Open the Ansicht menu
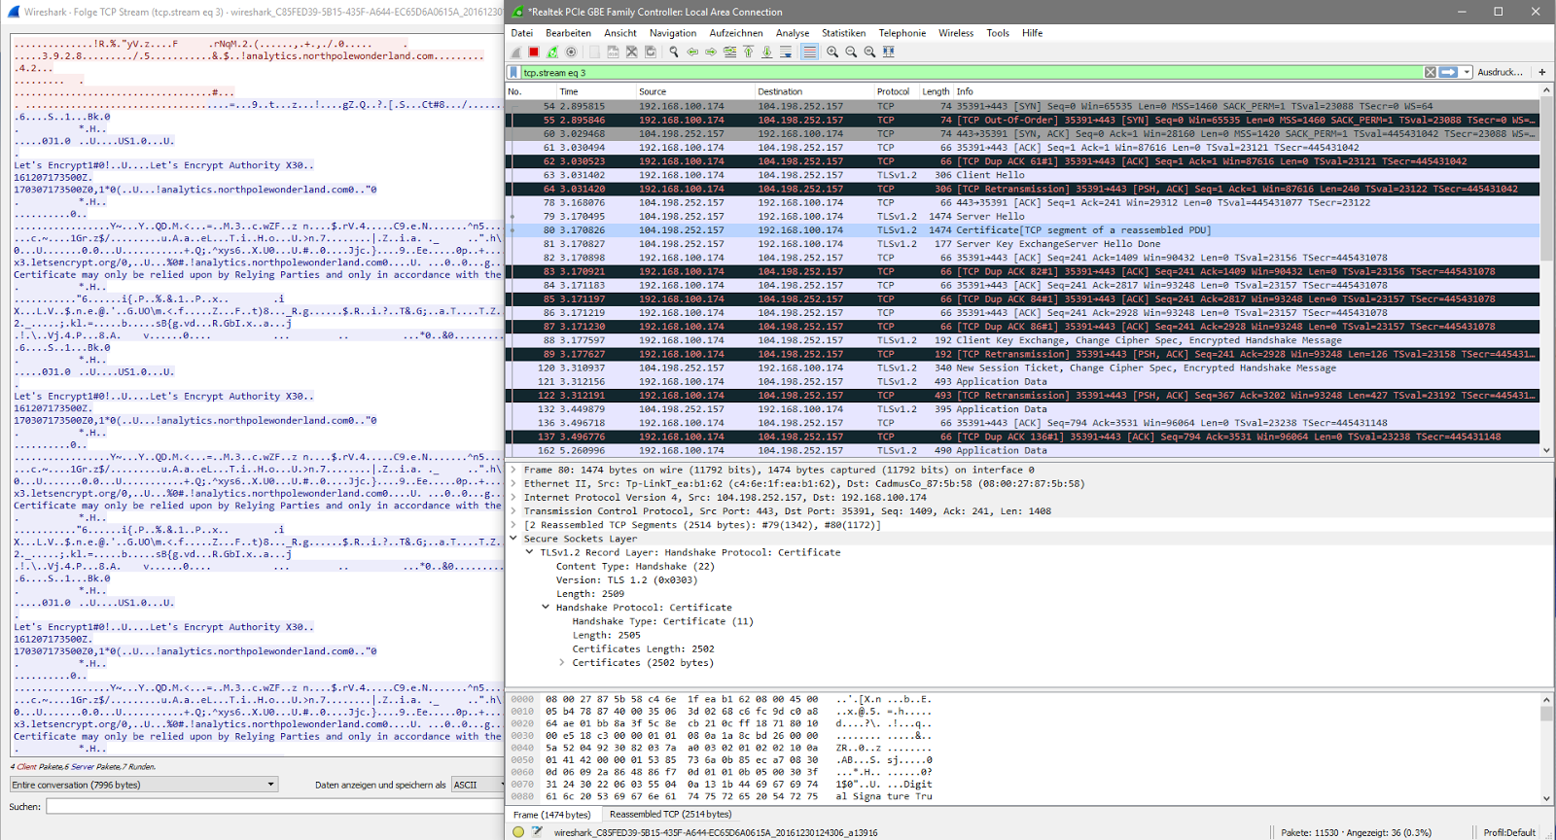The image size is (1556, 840). [620, 33]
